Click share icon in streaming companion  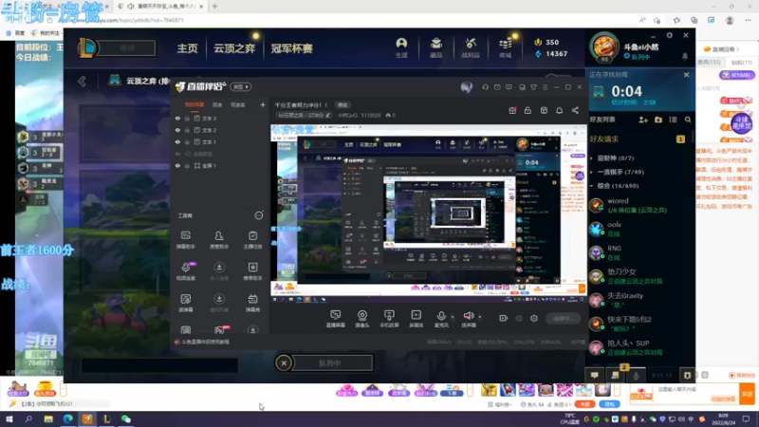575,111
